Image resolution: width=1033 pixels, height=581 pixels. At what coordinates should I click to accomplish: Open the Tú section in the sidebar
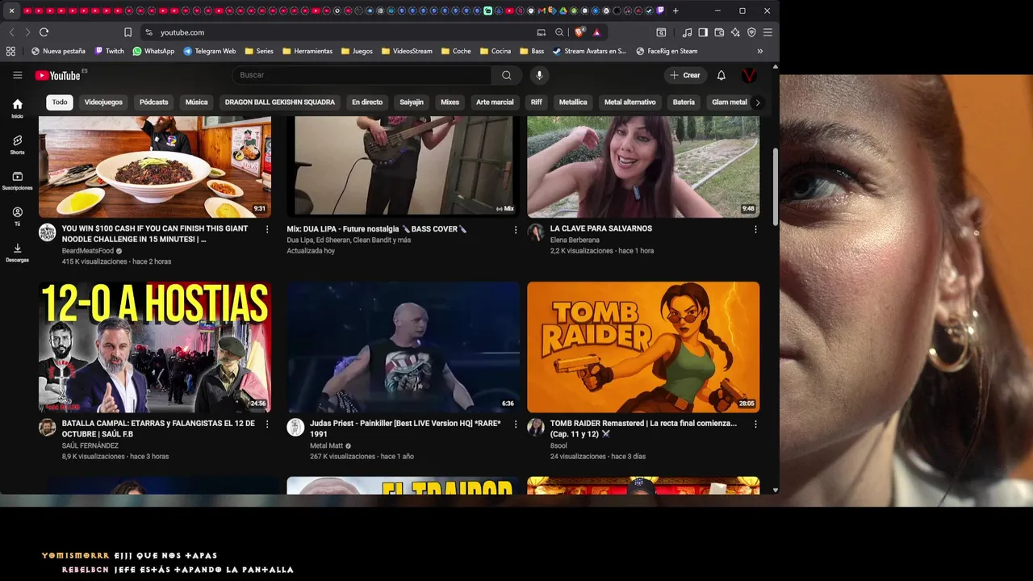point(17,215)
